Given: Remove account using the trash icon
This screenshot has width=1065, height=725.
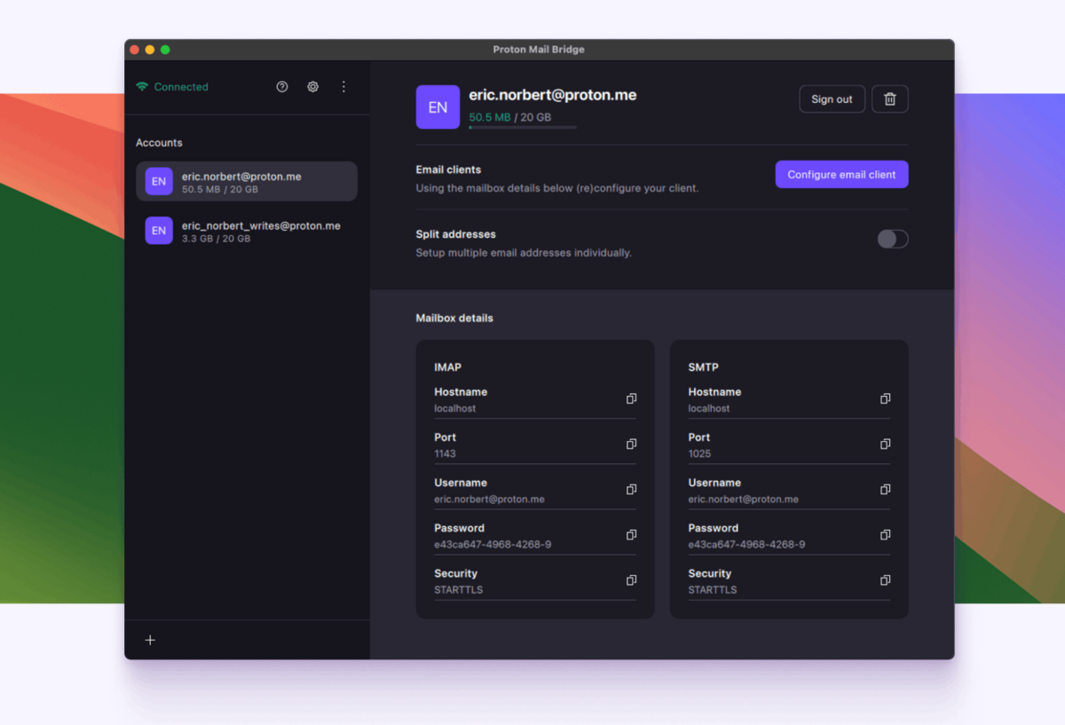Looking at the screenshot, I should point(890,99).
